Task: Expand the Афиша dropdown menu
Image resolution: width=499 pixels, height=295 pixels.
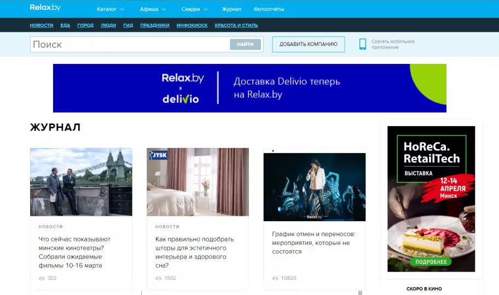Action: [153, 9]
